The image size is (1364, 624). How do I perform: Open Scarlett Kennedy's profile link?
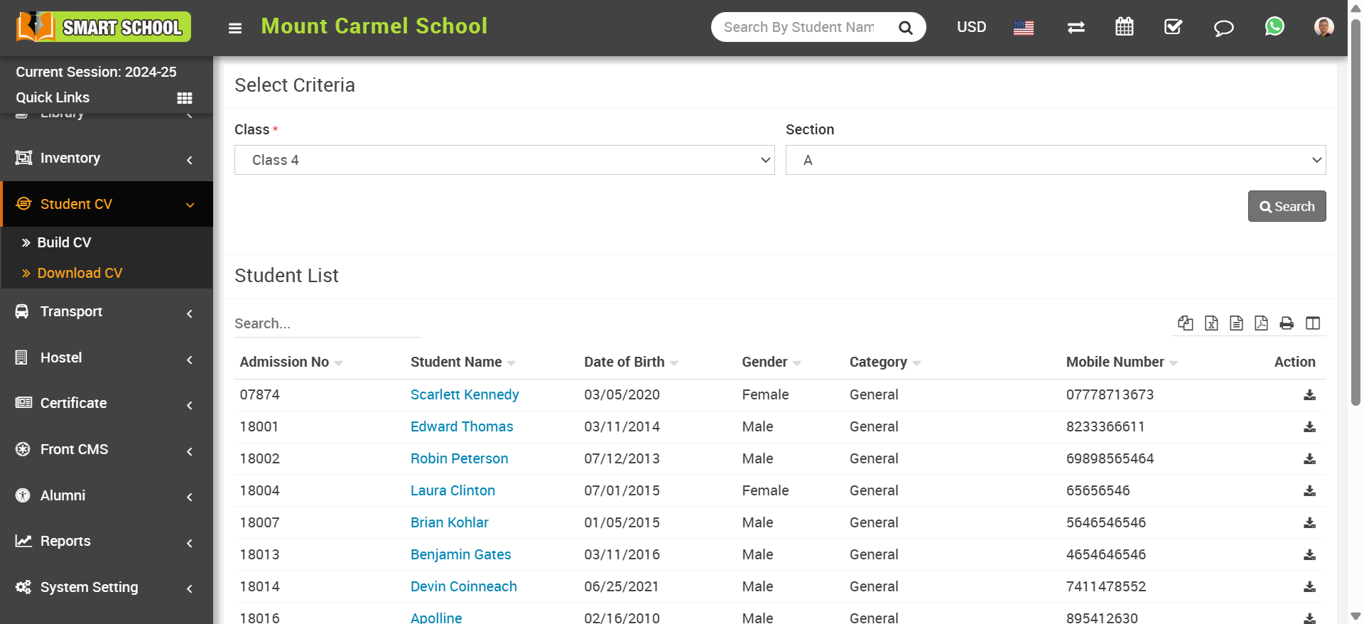[x=465, y=394]
